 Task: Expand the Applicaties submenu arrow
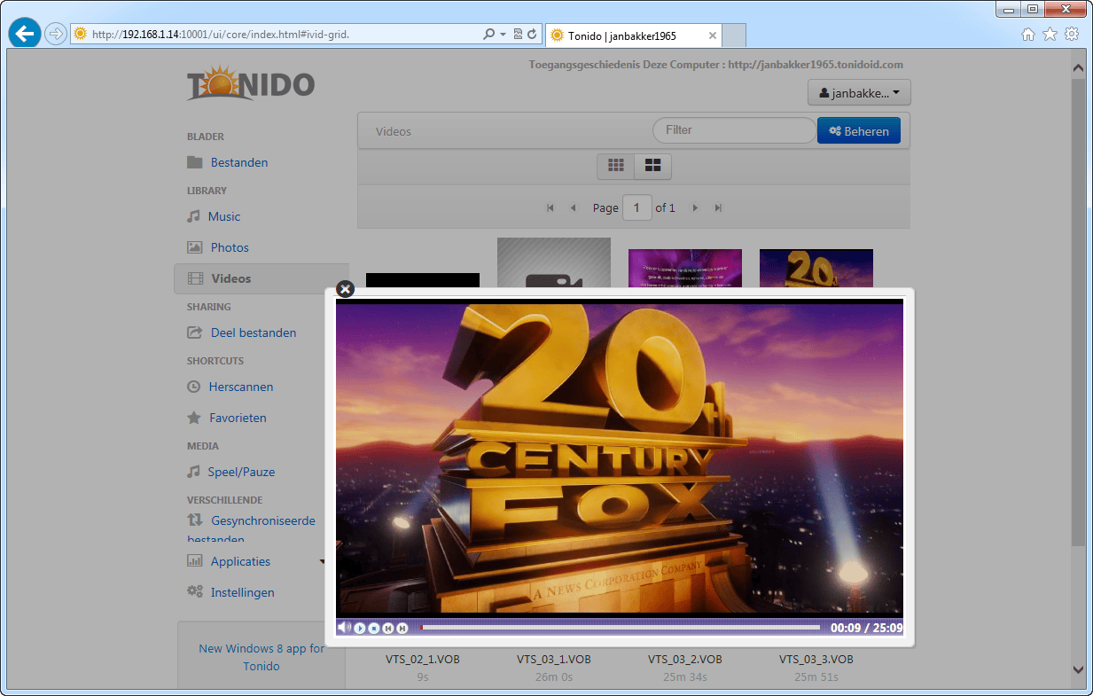pyautogui.click(x=323, y=562)
